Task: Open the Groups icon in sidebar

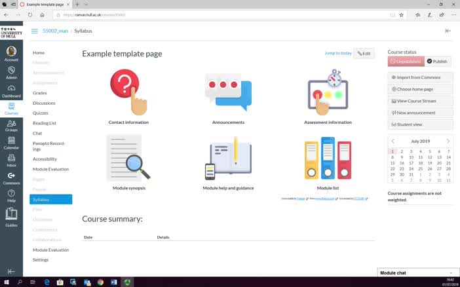Action: 11,125
